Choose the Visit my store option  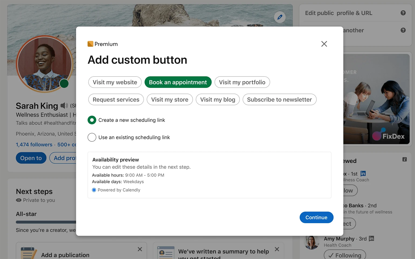click(x=170, y=99)
